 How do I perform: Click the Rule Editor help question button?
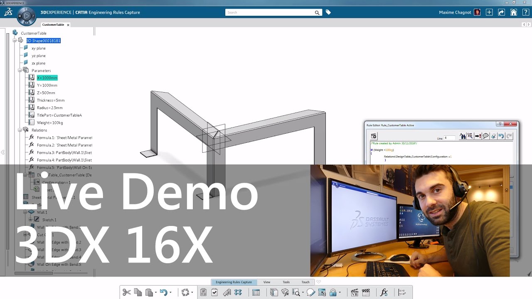pos(500,124)
